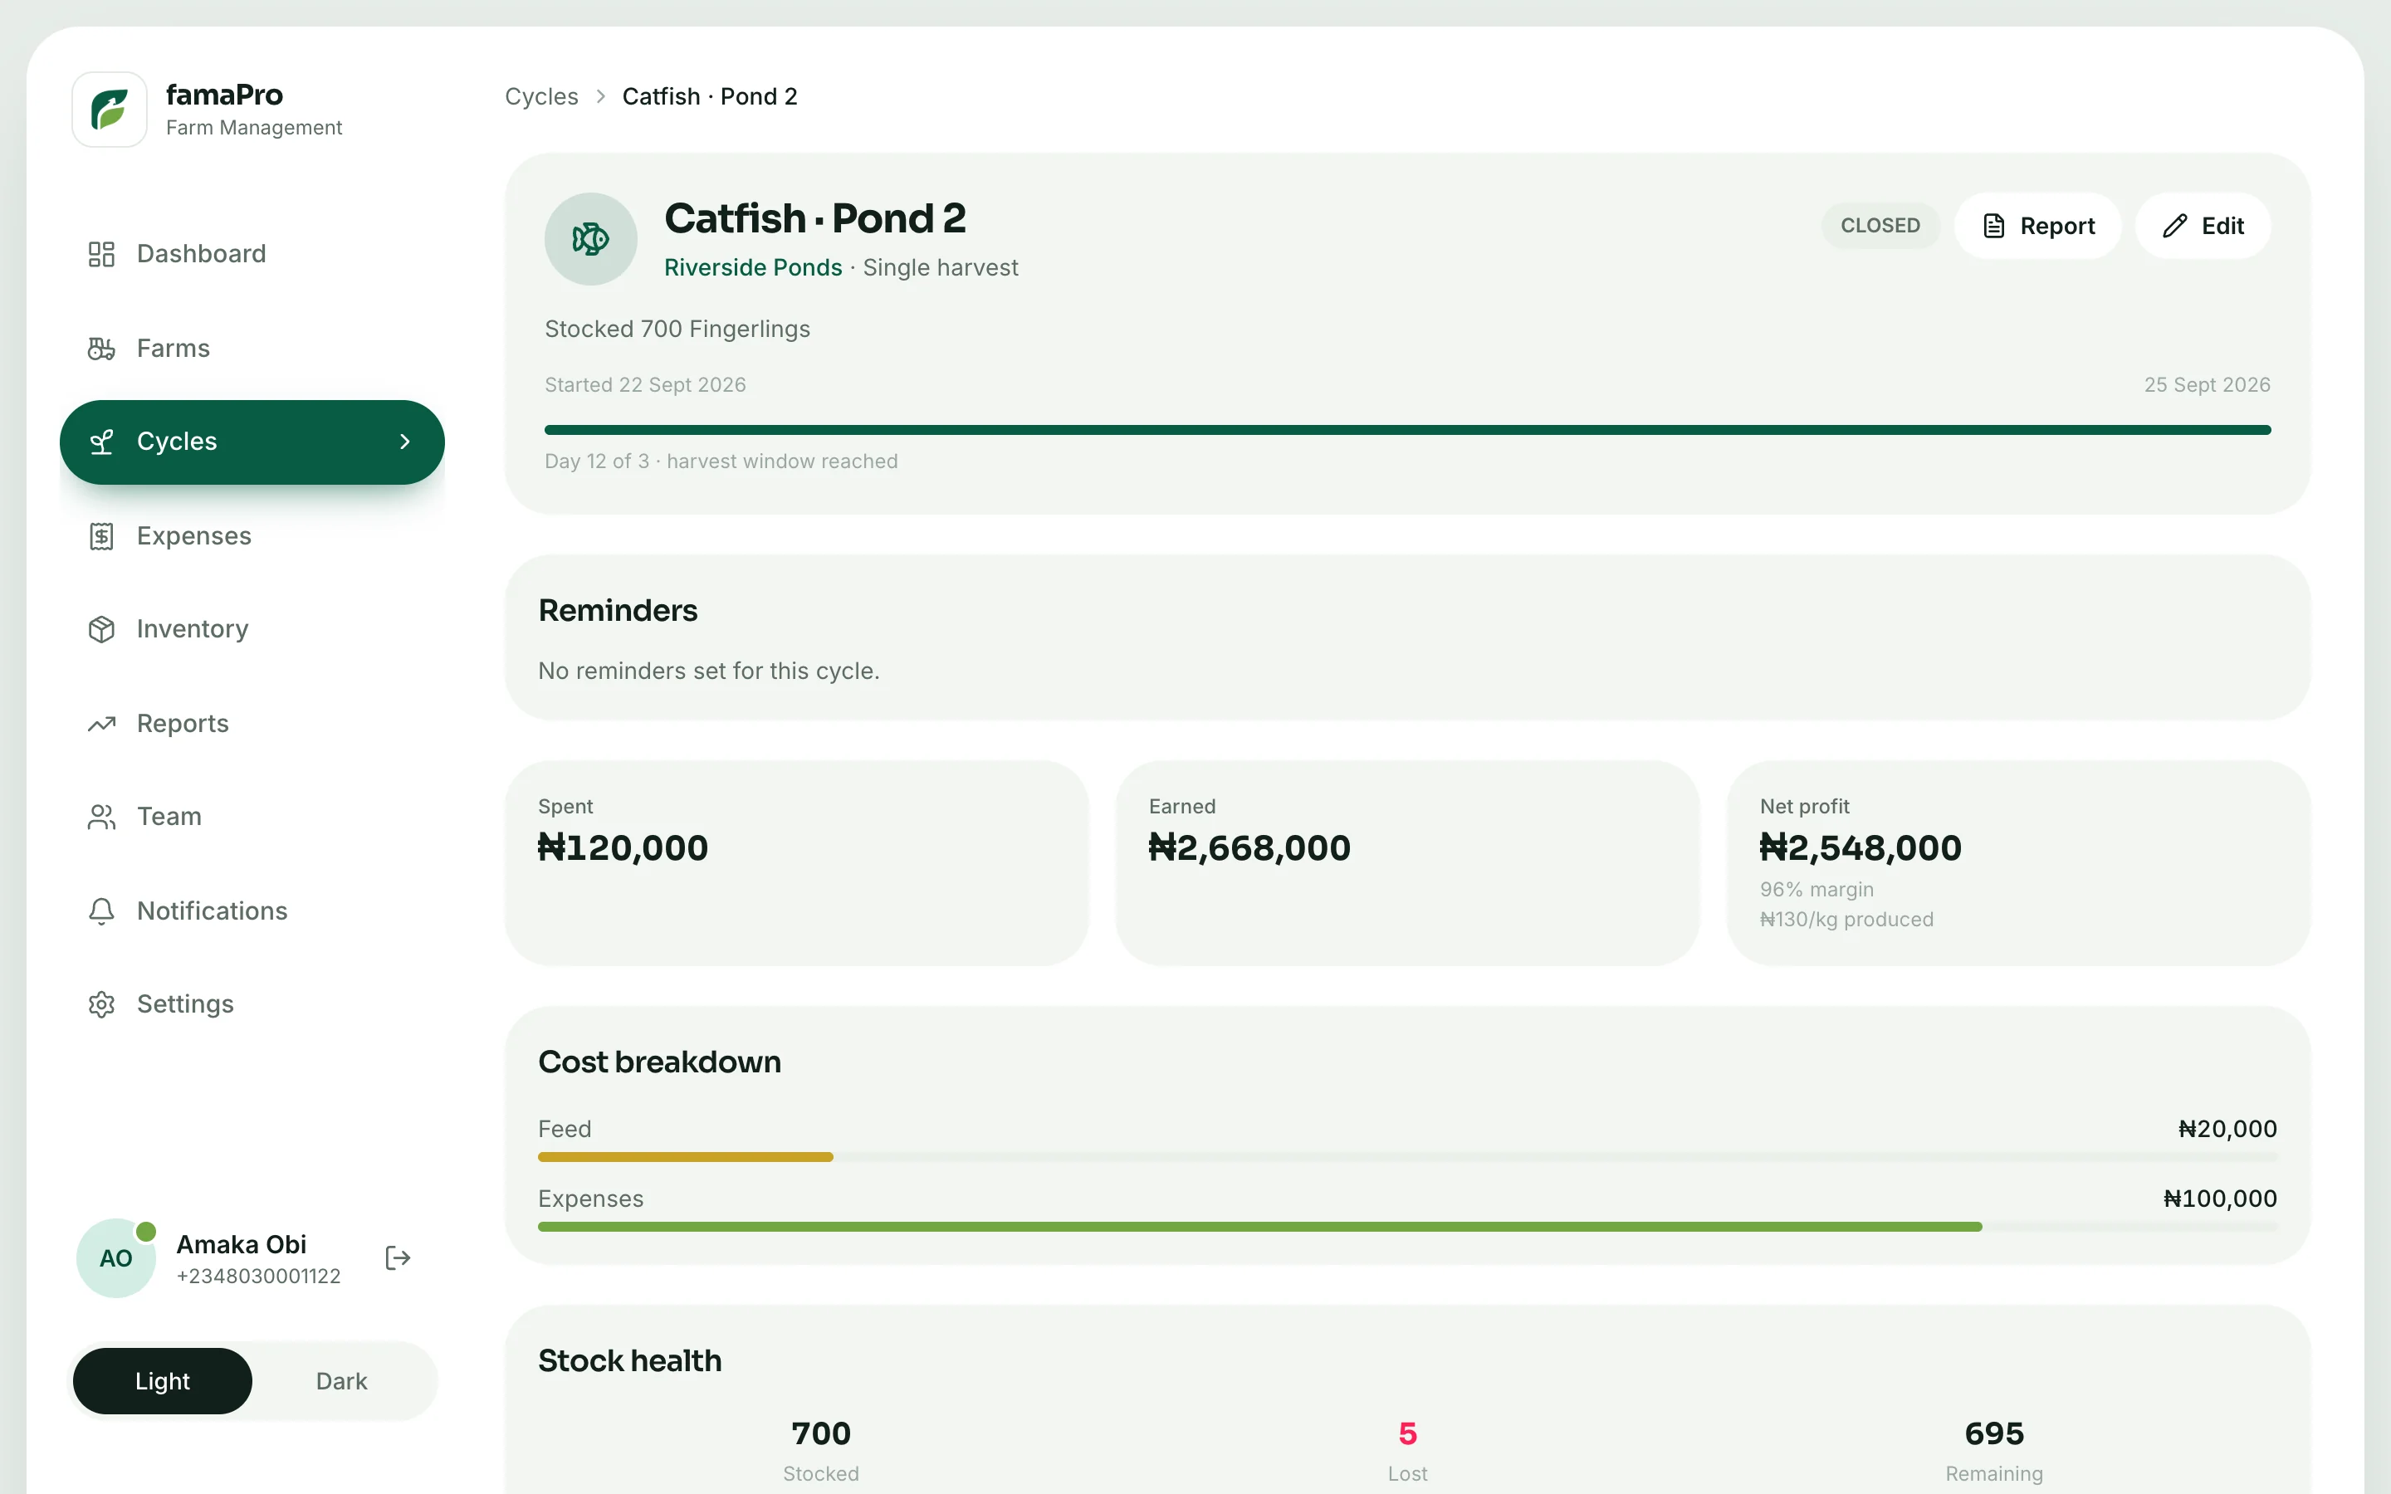The height and width of the screenshot is (1494, 2391).
Task: Go to the Expenses page
Action: pyautogui.click(x=252, y=536)
